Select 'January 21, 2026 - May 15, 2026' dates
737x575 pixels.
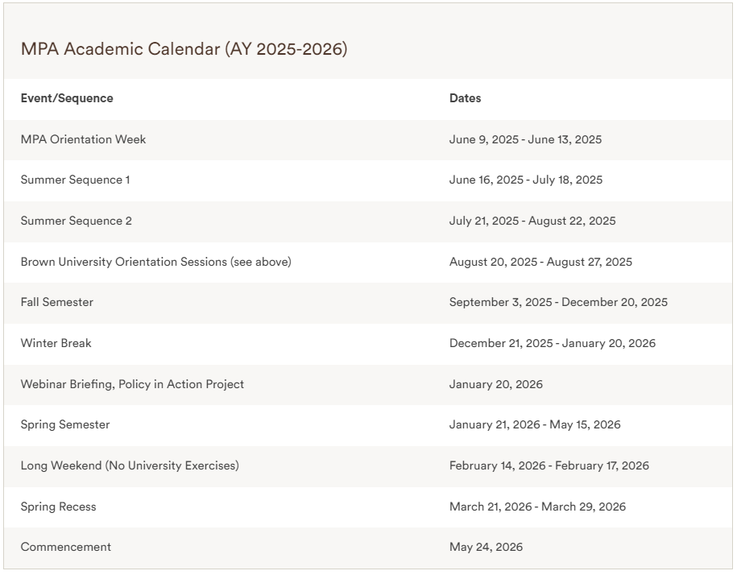(534, 424)
